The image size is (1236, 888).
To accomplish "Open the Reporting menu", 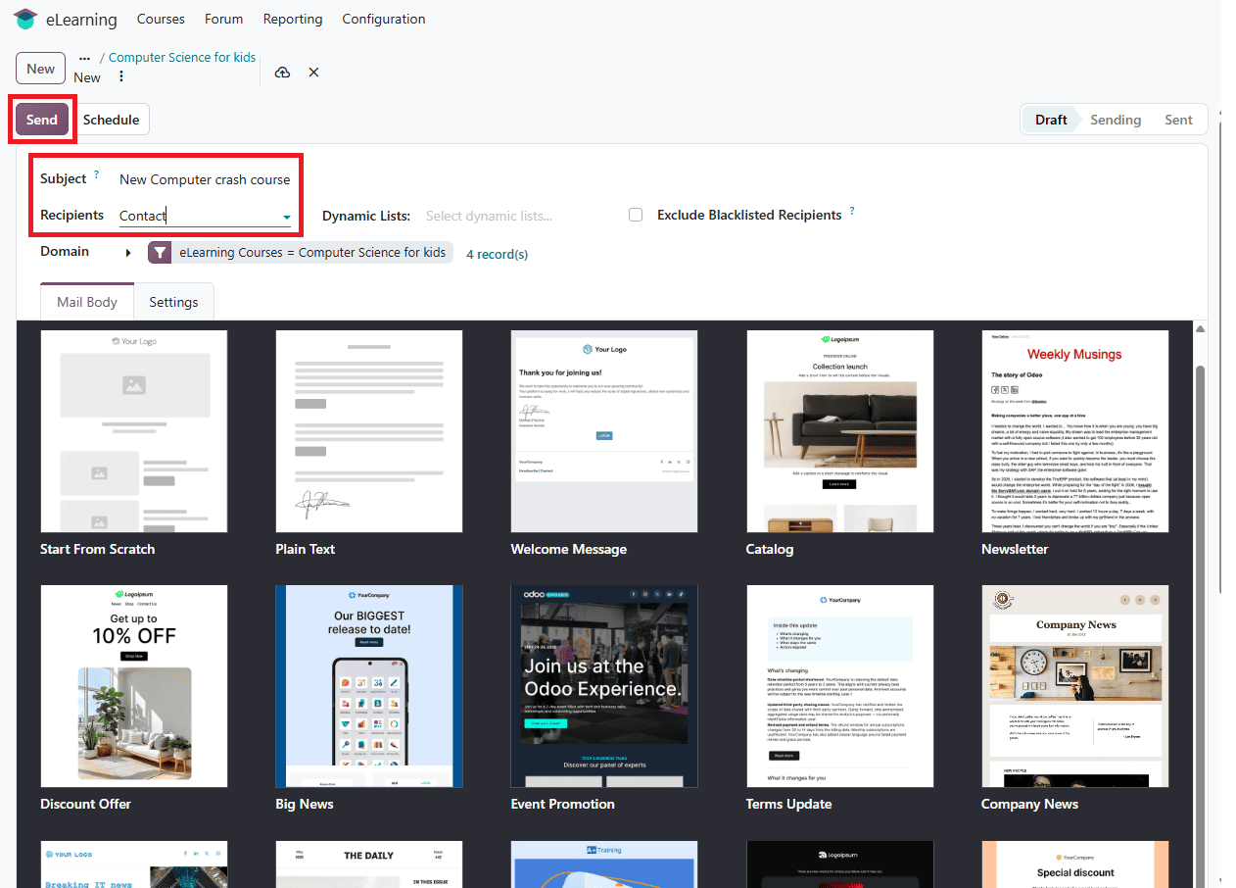I will pos(293,19).
